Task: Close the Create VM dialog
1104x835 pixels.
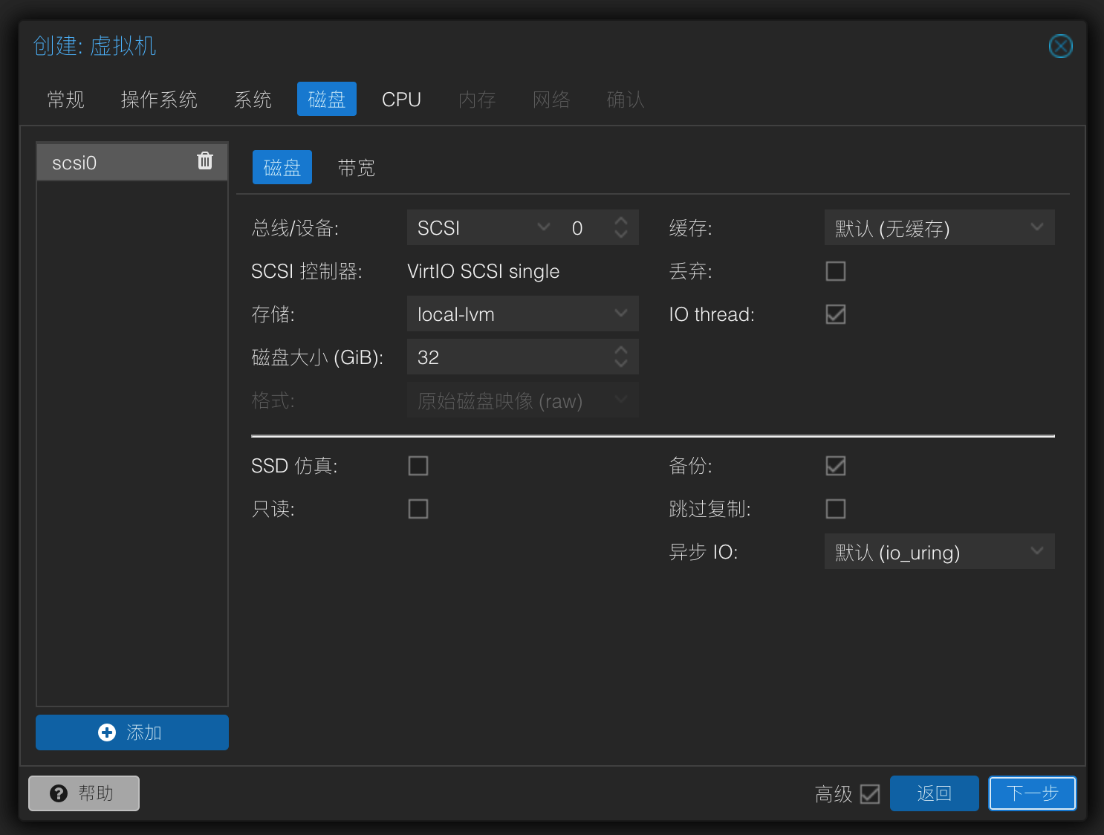Action: (1060, 47)
